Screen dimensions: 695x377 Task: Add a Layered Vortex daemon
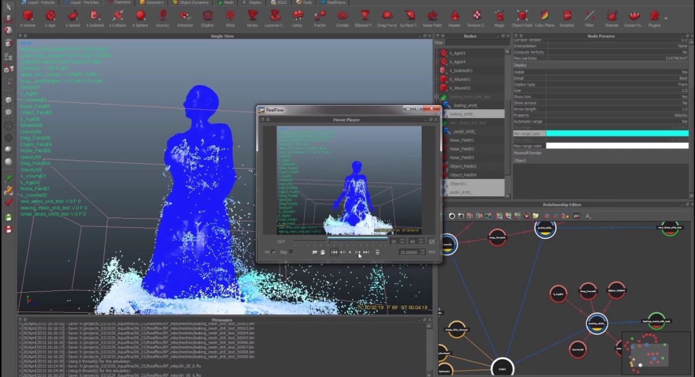275,18
